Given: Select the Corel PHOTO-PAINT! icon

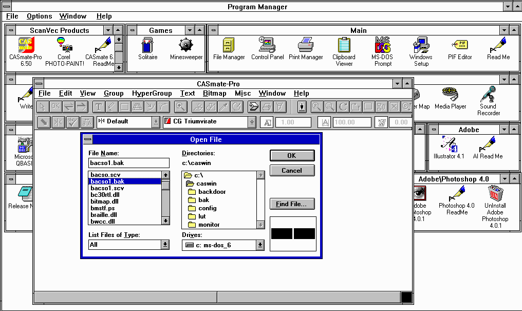Looking at the screenshot, I should (x=65, y=51).
